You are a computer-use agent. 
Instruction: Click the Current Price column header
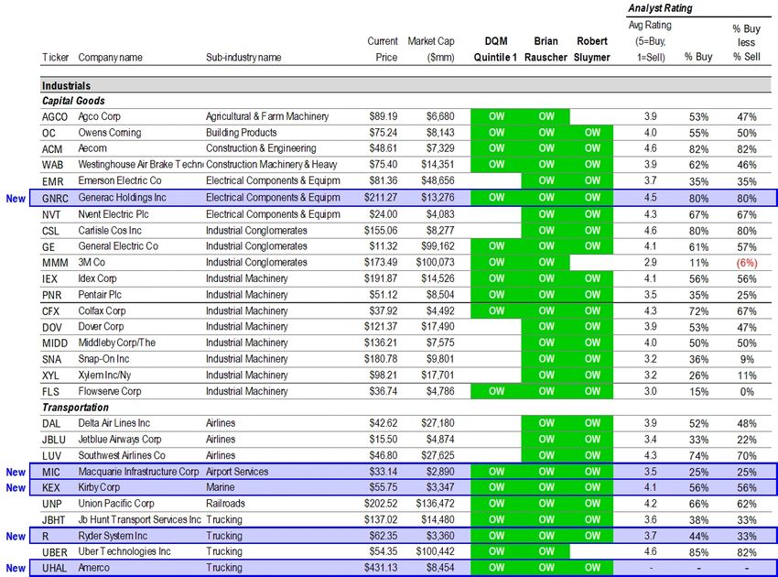pyautogui.click(x=383, y=49)
